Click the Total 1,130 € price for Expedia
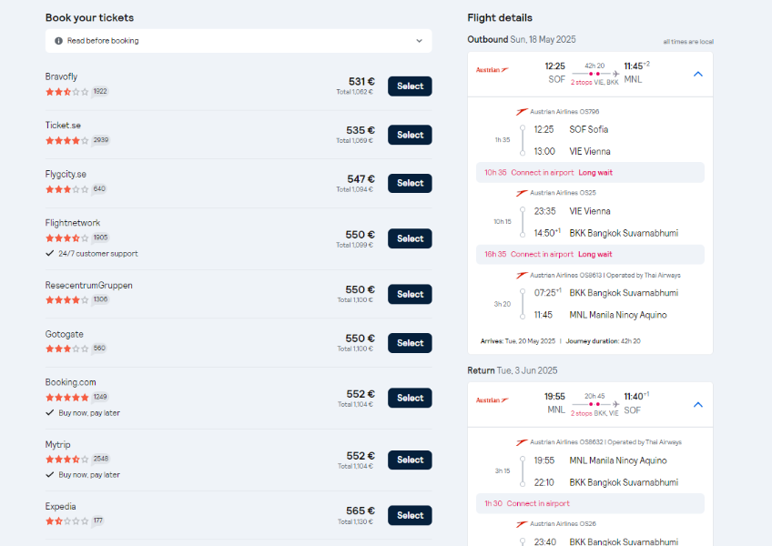This screenshot has width=772, height=546. 355,521
